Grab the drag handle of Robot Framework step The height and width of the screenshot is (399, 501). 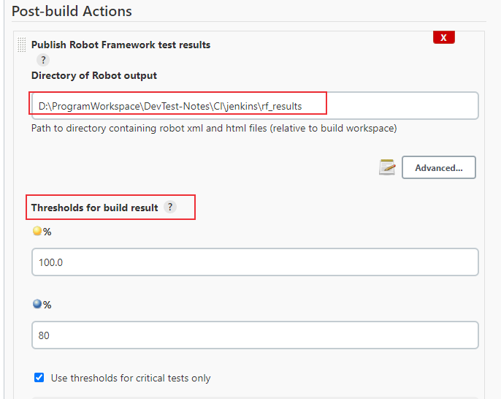pyautogui.click(x=21, y=45)
